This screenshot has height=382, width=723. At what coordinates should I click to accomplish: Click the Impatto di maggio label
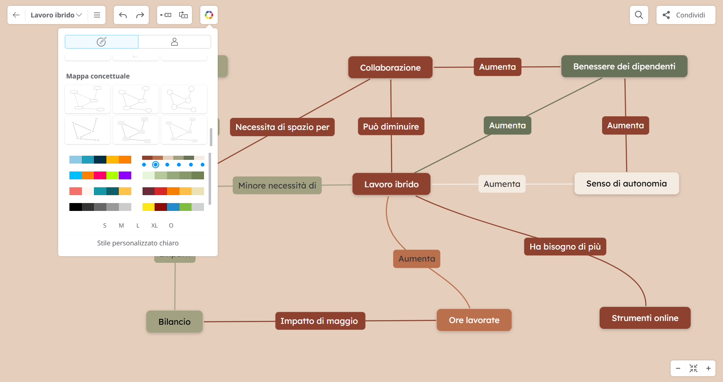pos(320,321)
